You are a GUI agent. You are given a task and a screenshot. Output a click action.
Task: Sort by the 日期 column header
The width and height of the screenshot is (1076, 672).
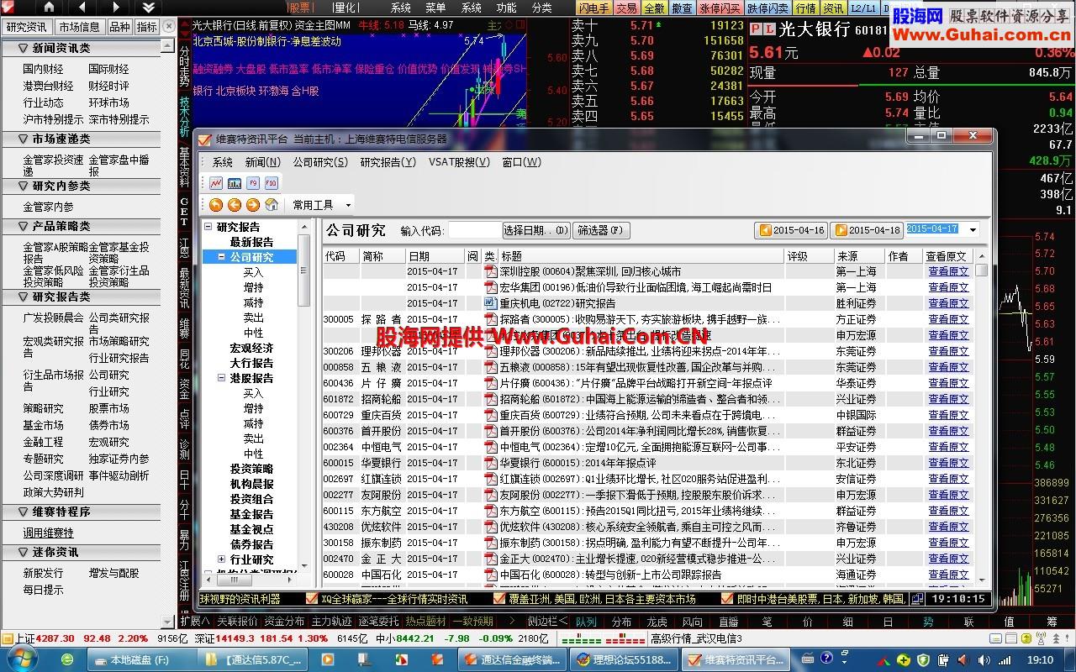(435, 256)
